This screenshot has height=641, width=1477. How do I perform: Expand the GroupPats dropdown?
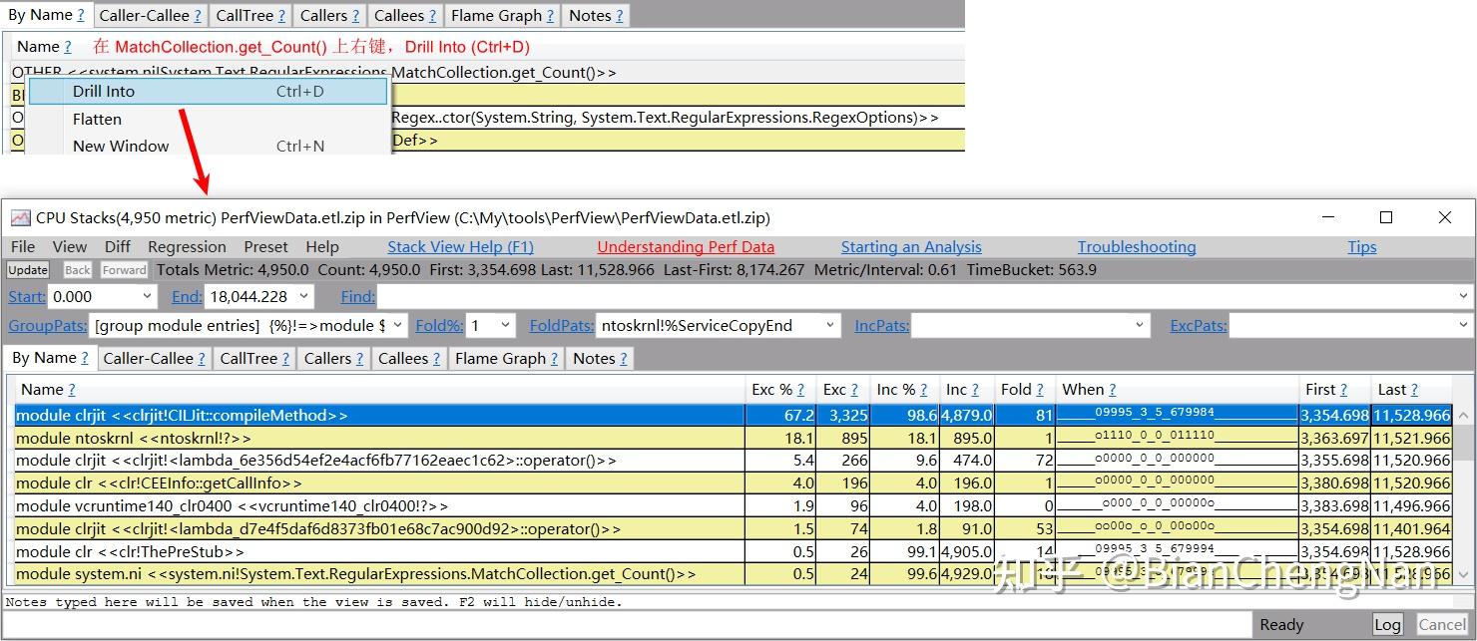[397, 325]
